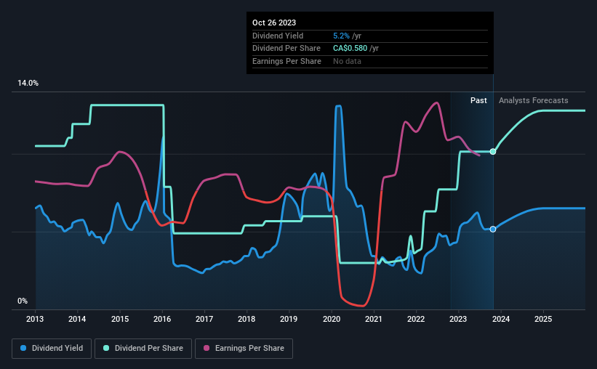Click the 2019 x-axis label

[289, 319]
